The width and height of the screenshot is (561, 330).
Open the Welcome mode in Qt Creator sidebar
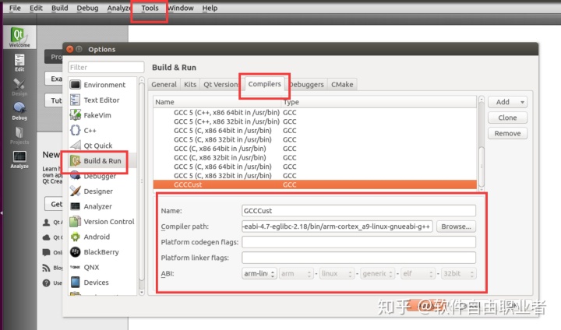(x=19, y=37)
